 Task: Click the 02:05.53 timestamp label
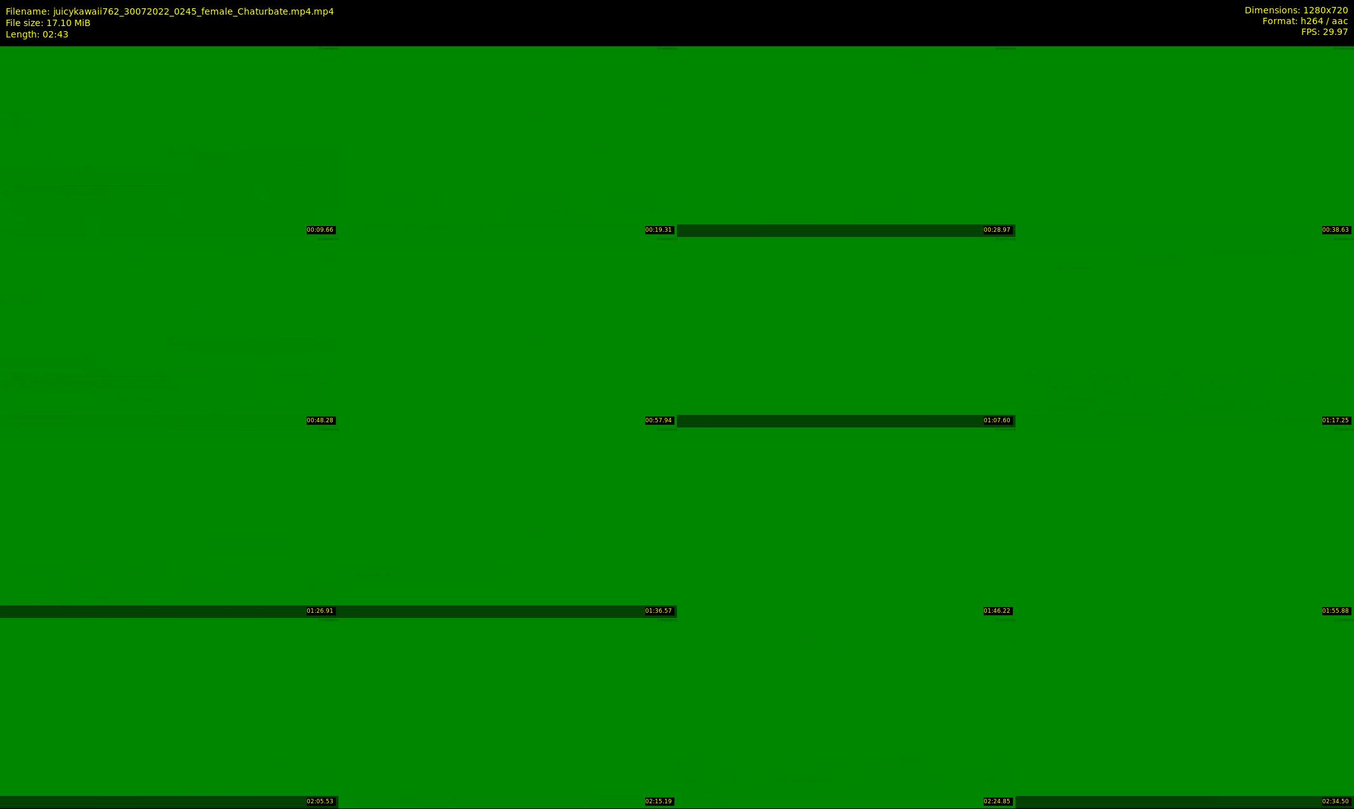[x=320, y=801]
